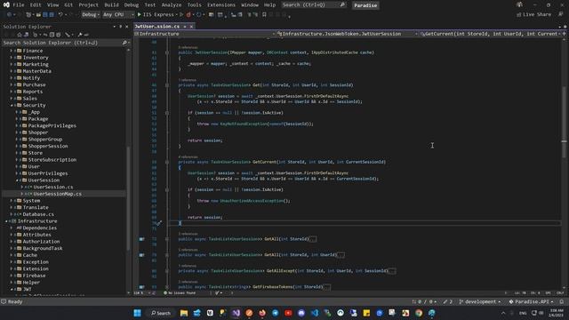Open the GetCurrent member navigation dropdown
The width and height of the screenshot is (569, 320).
pos(492,34)
